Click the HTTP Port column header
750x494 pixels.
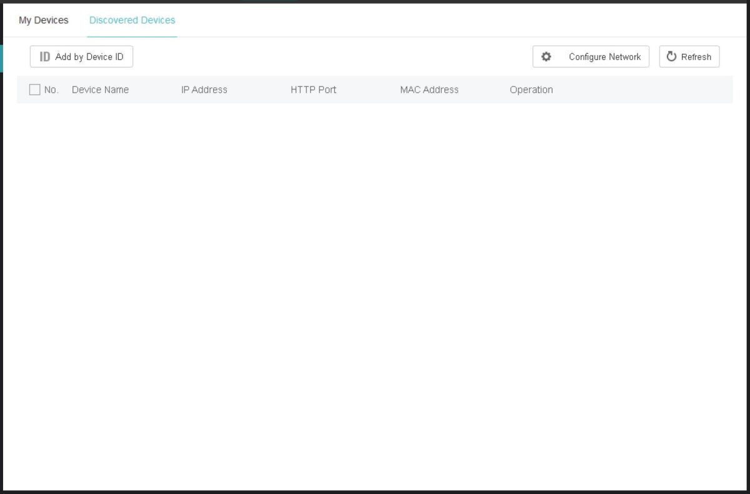[x=312, y=89]
